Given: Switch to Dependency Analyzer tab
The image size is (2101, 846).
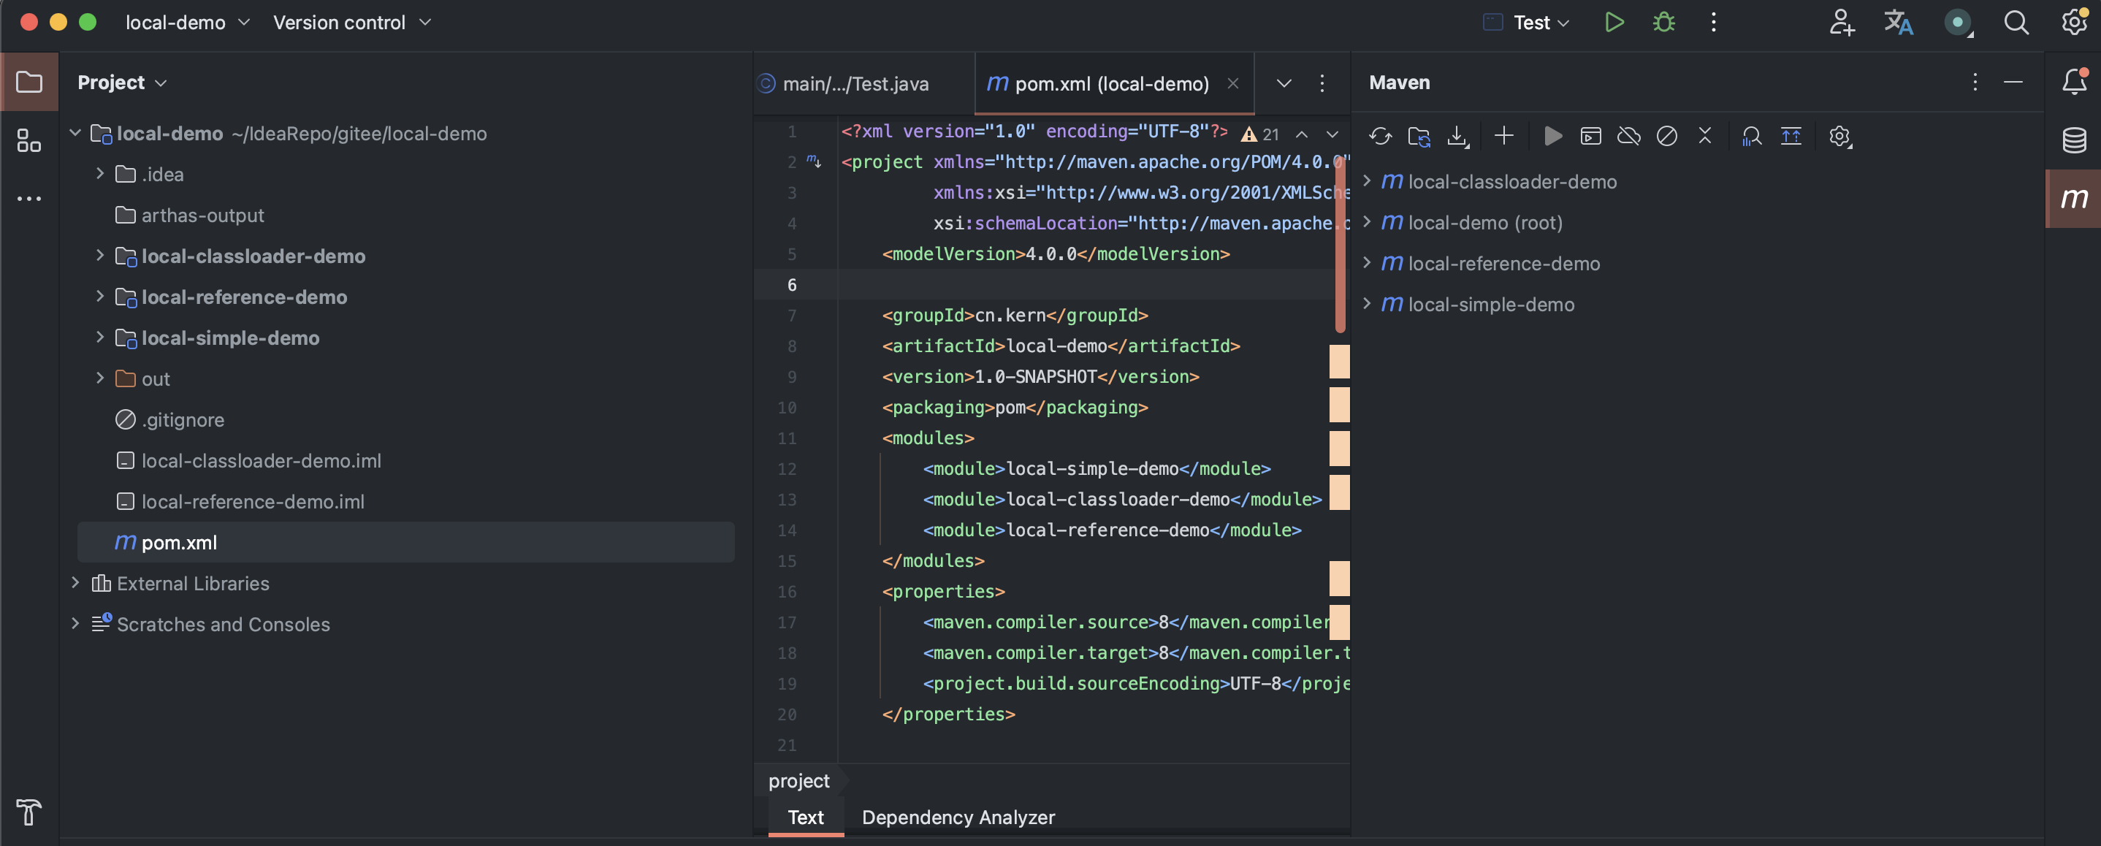Looking at the screenshot, I should [x=958, y=817].
